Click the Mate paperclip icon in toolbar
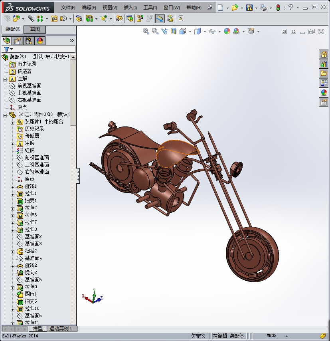Viewport: 330px width, 341px height. [31, 19]
